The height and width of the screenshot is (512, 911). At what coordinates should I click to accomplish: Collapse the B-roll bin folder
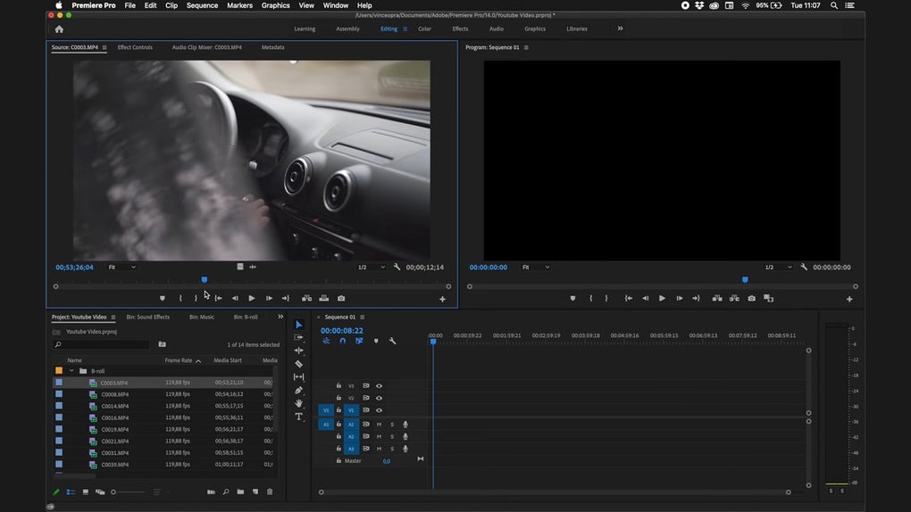coord(71,371)
